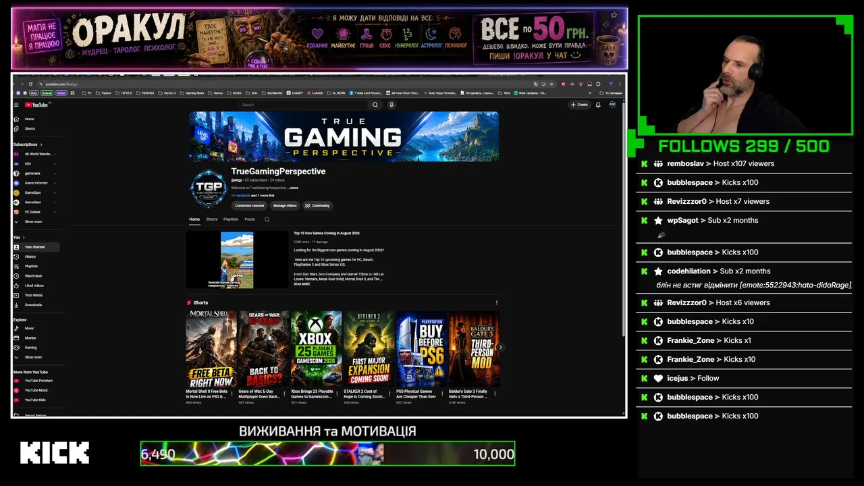864x486 pixels.
Task: Open the Gears of War E-Day short
Action: click(x=263, y=348)
